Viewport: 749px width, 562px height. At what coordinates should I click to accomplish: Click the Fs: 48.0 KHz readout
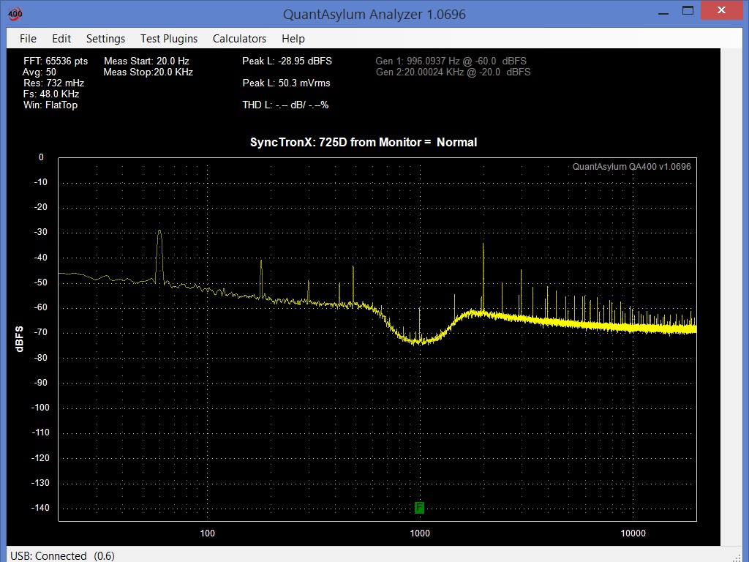point(51,94)
